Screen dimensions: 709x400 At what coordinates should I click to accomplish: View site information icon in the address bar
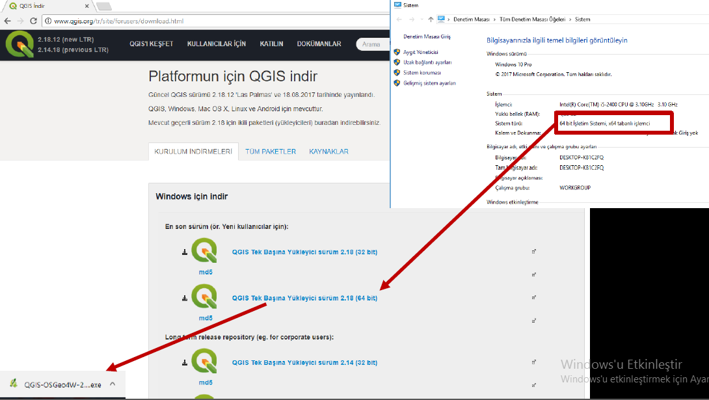(x=48, y=21)
